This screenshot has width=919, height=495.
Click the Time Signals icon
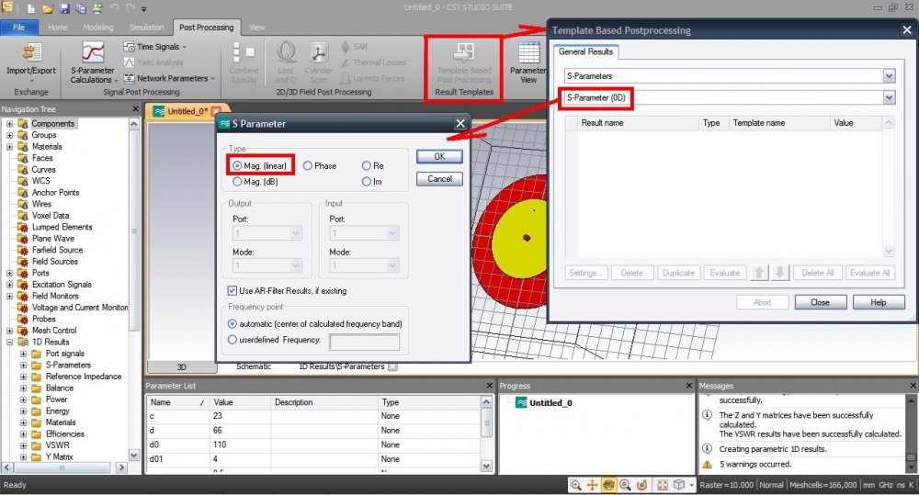[x=129, y=46]
